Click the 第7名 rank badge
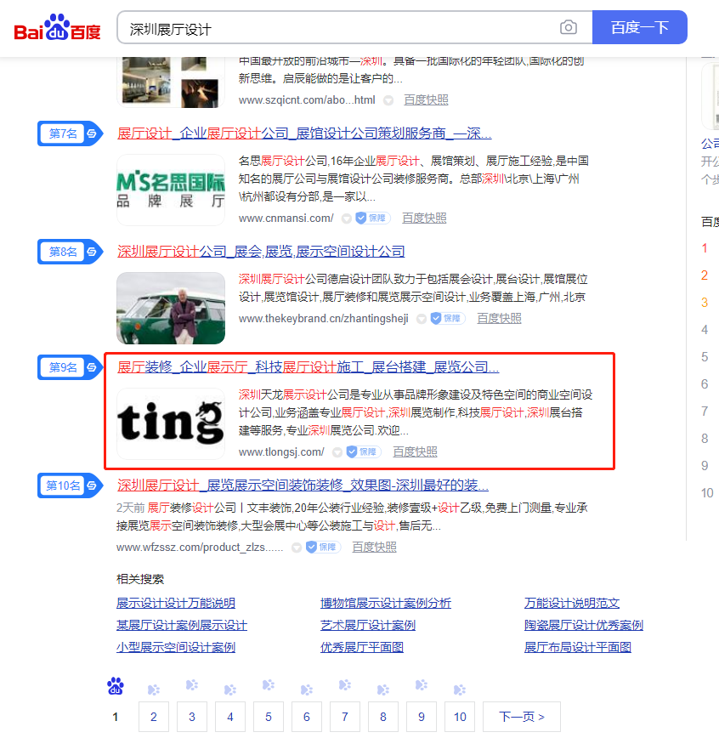The width and height of the screenshot is (719, 738). click(70, 133)
